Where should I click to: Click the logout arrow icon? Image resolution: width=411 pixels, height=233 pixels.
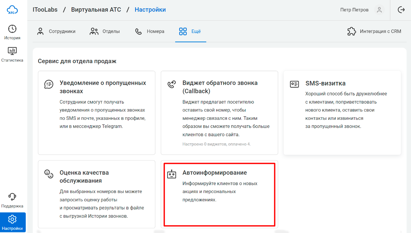401,10
